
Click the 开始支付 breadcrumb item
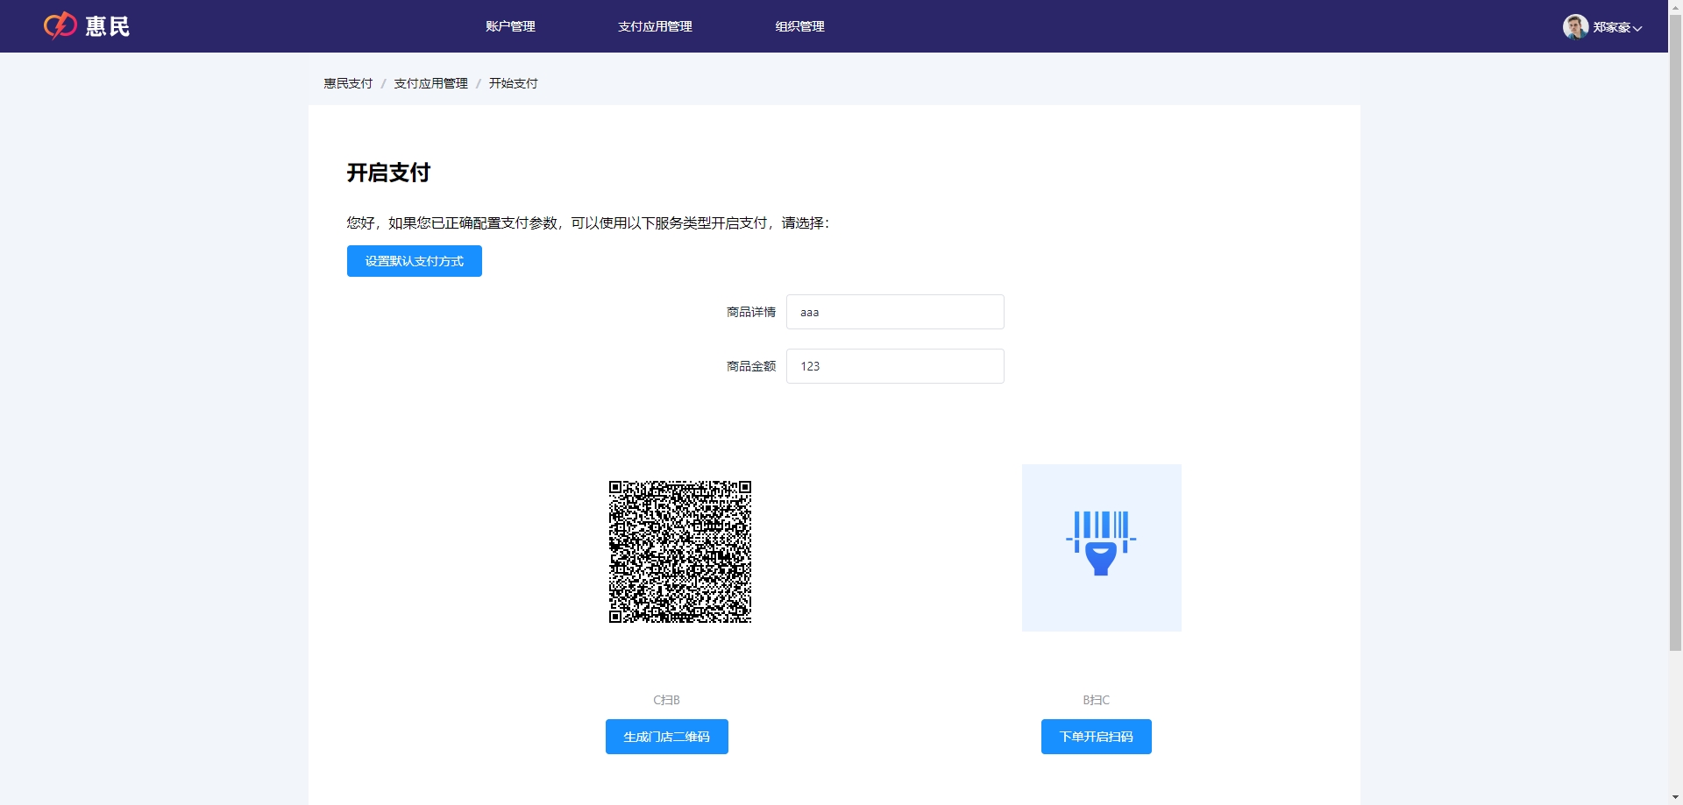[x=513, y=83]
